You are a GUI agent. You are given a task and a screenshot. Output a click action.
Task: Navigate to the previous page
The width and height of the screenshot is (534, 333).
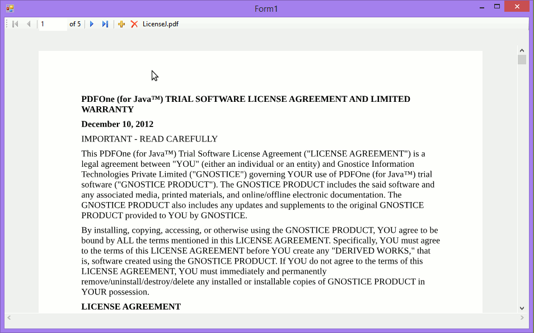(28, 24)
